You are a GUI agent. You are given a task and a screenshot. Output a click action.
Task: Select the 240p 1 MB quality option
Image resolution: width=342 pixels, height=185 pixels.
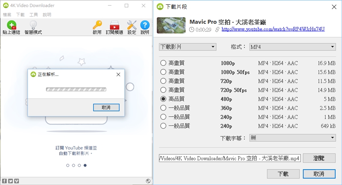163,117
